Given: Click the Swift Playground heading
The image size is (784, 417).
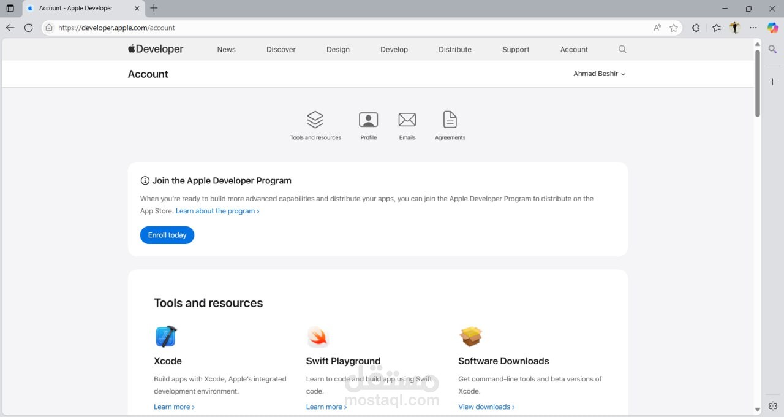Looking at the screenshot, I should pos(343,361).
